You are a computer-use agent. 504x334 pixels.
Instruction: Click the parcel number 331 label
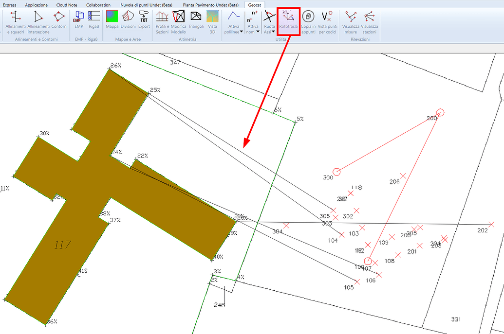pos(456,319)
